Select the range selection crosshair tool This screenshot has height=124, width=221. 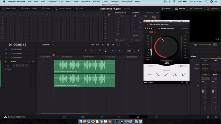click(92, 51)
